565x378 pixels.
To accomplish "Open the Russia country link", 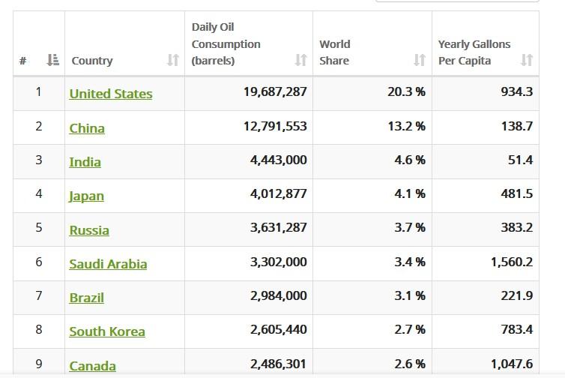I will point(89,230).
